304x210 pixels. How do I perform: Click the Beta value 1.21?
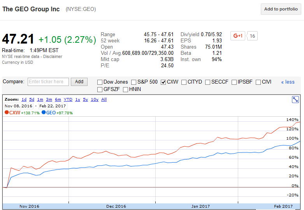(217, 53)
